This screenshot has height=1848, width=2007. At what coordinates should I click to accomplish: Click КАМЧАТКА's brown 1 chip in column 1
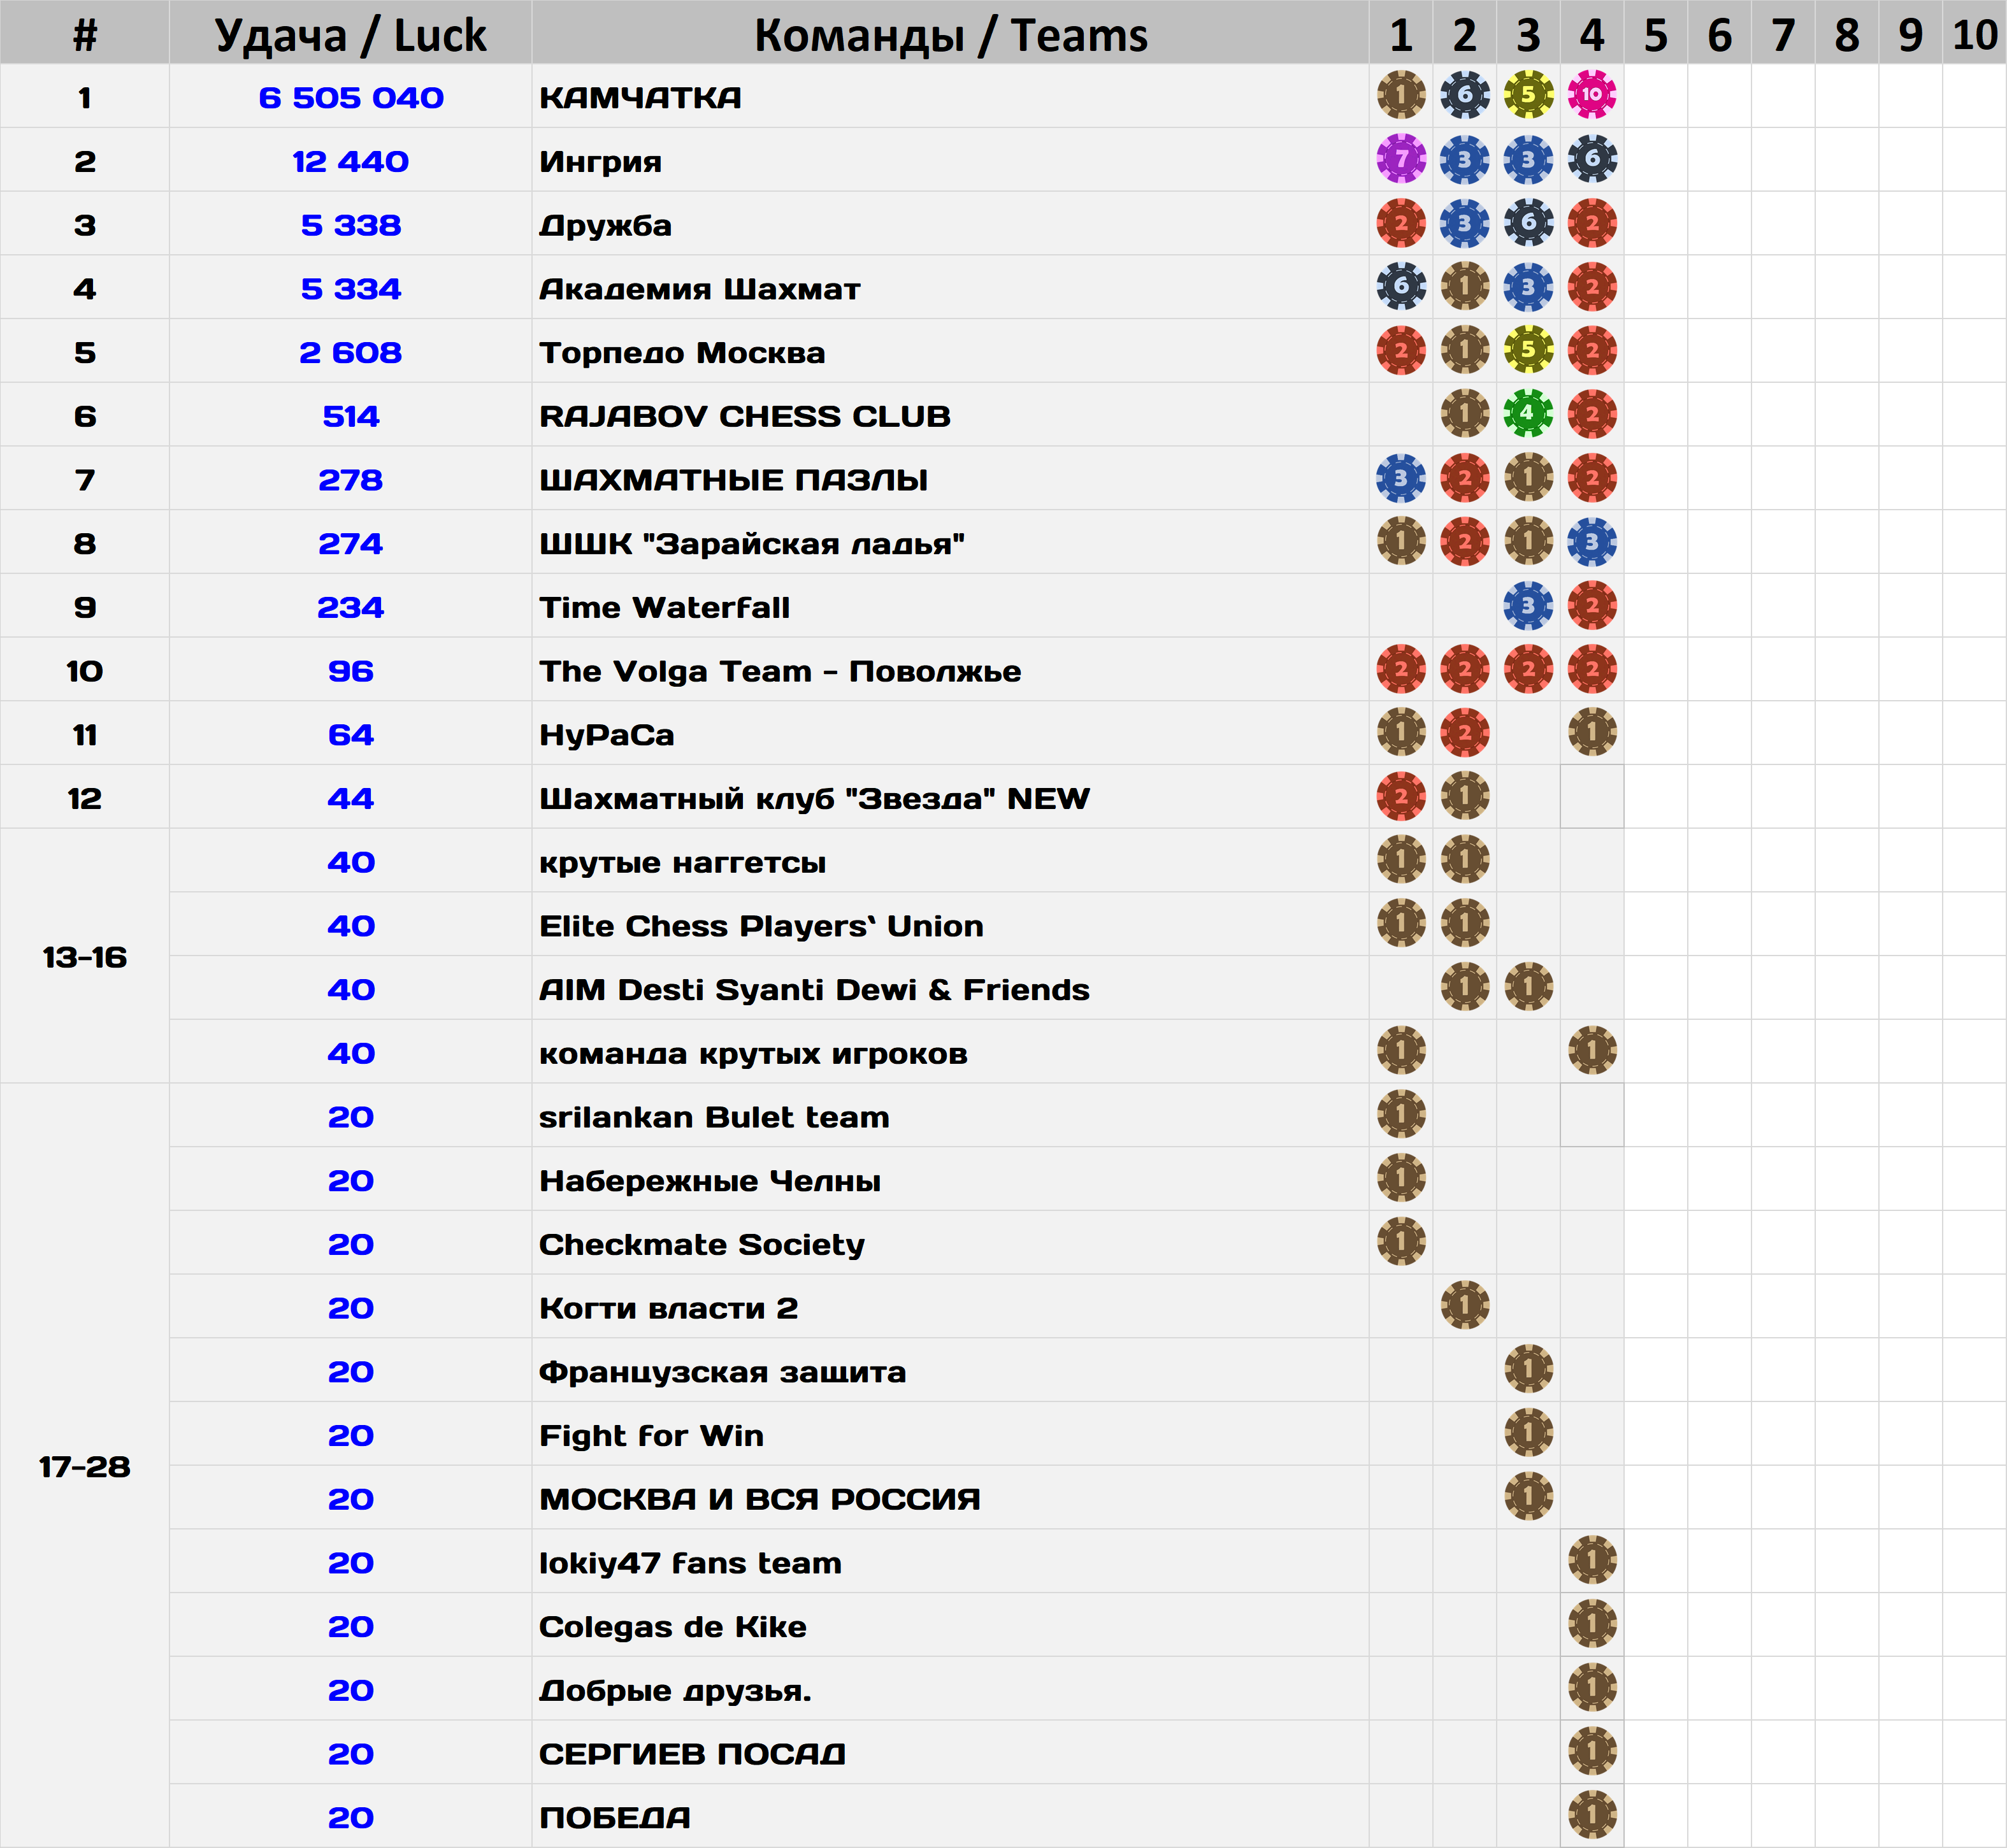coord(1401,95)
